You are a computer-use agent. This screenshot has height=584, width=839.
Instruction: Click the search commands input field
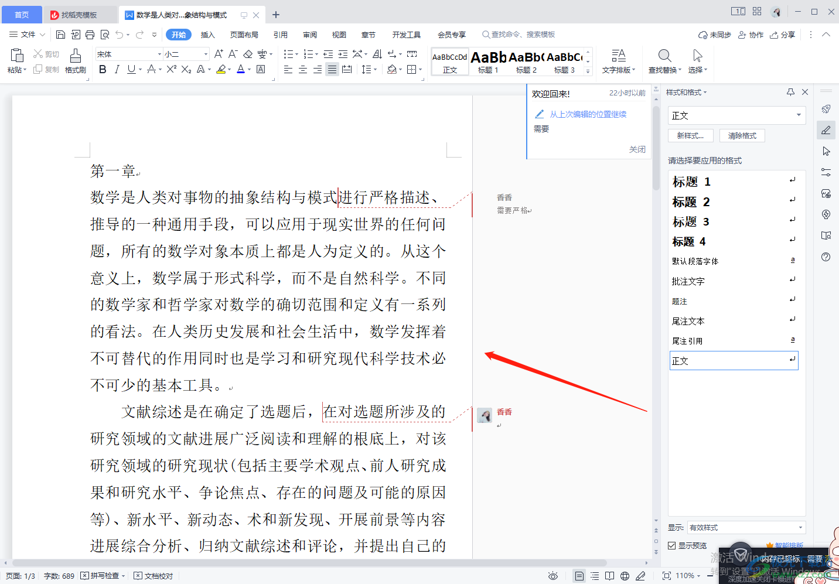523,35
